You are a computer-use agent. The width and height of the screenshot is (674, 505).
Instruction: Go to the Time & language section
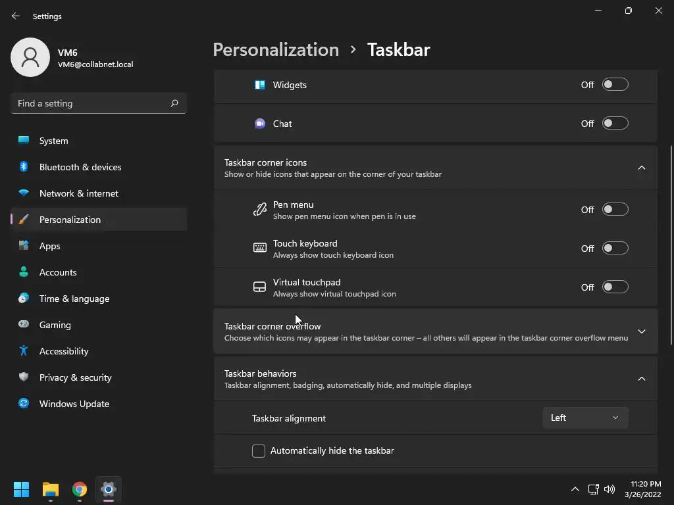tap(74, 299)
